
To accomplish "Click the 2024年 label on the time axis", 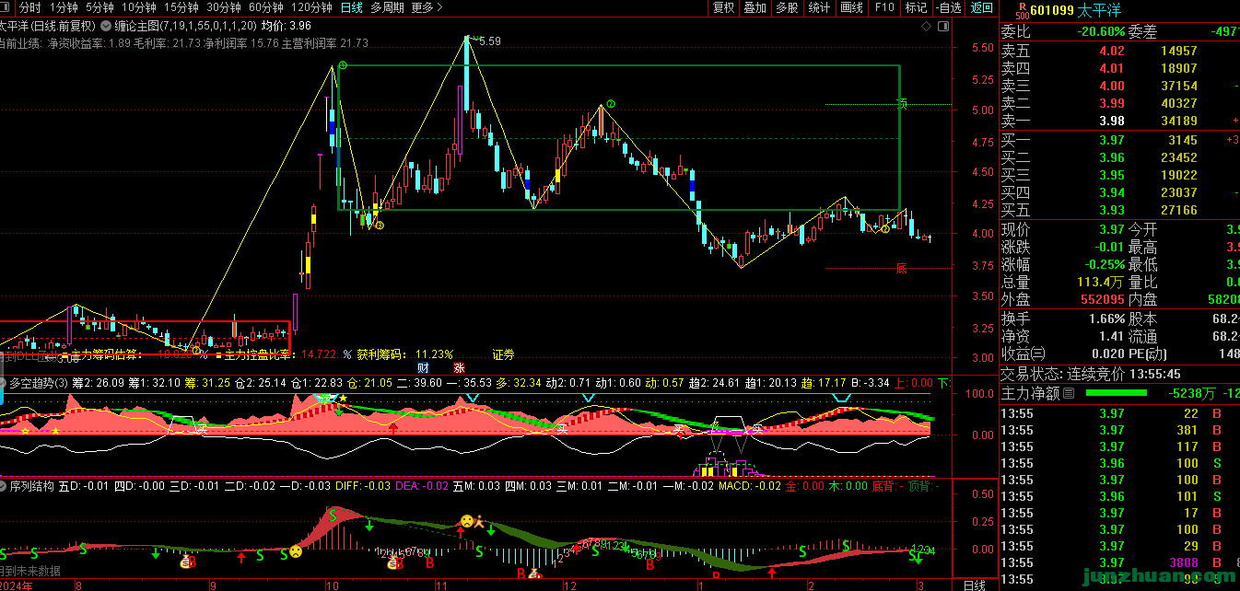I will (x=17, y=585).
